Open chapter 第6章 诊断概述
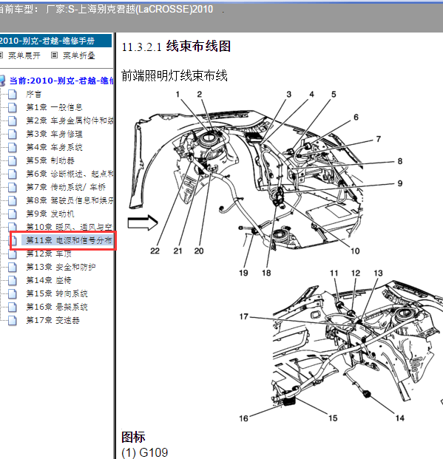Viewport: 443px width, 459px height. 70,174
